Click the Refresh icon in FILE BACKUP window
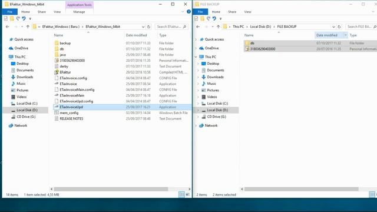The height and width of the screenshot is (212, 377). click(x=339, y=26)
